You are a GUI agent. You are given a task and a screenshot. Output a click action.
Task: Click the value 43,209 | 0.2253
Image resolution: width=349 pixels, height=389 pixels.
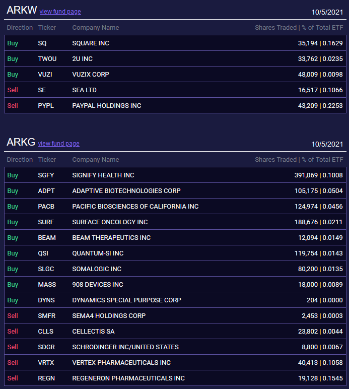pyautogui.click(x=320, y=106)
